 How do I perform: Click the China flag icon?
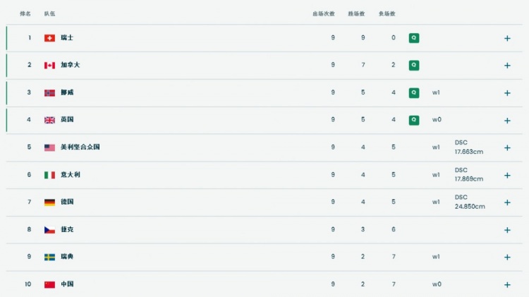tap(49, 284)
